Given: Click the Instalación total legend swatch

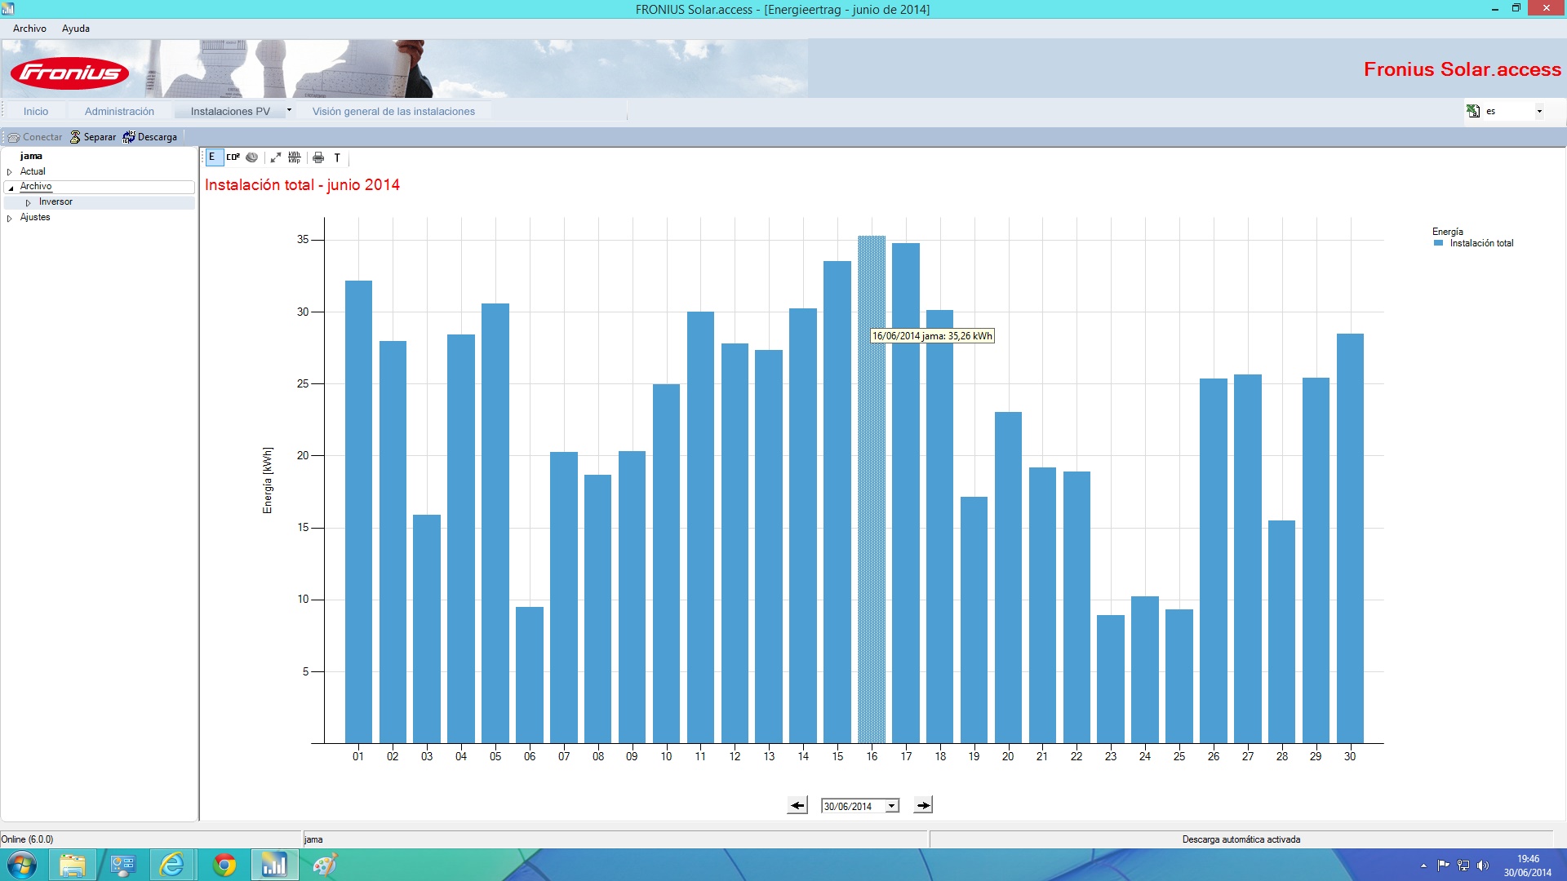Looking at the screenshot, I should pos(1439,243).
